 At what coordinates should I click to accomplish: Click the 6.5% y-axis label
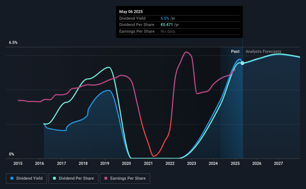point(13,42)
